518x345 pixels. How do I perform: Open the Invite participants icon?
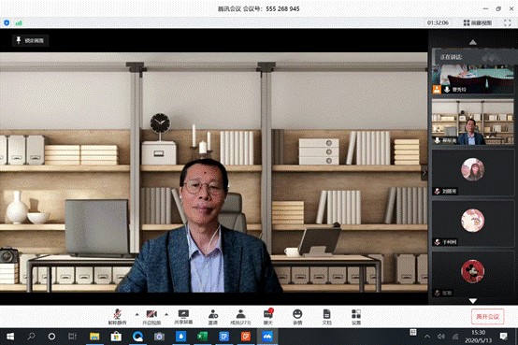[213, 317]
